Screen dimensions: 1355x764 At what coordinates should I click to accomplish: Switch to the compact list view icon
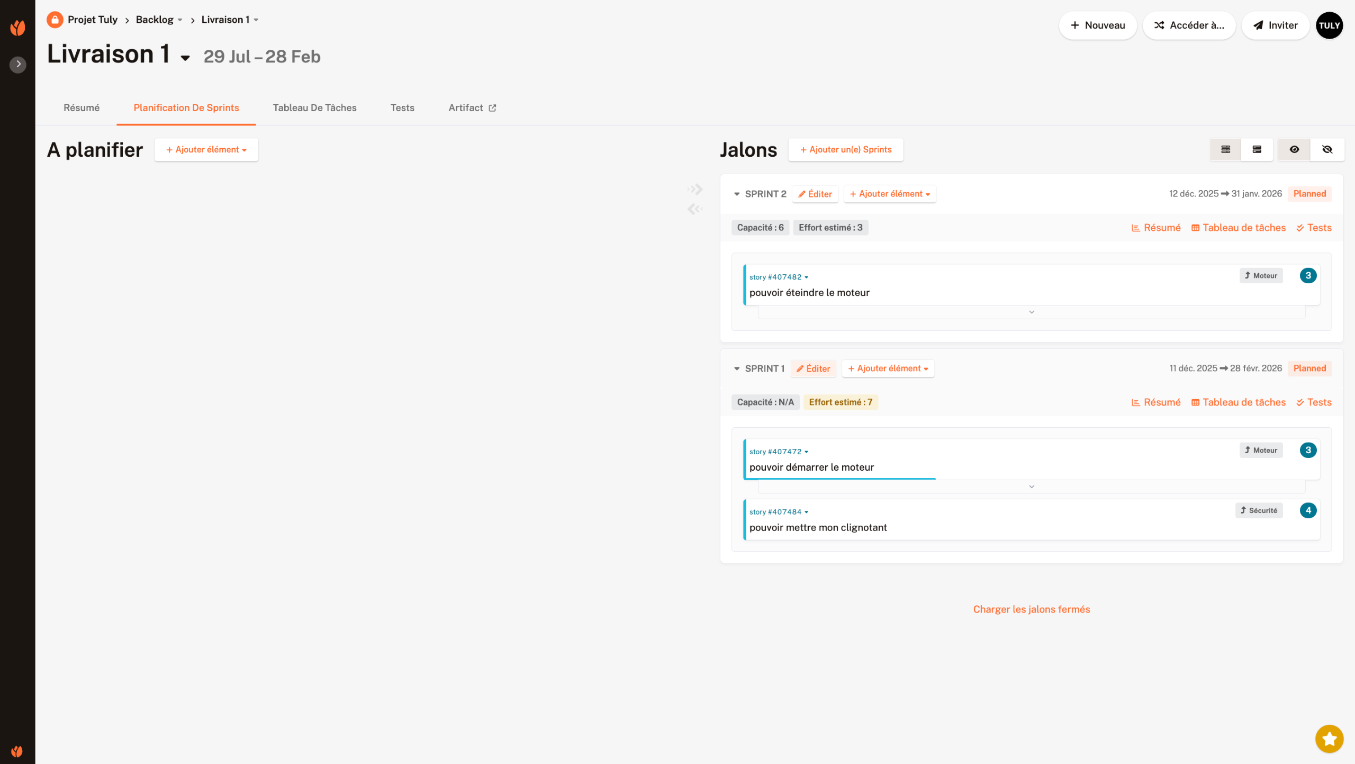1226,150
